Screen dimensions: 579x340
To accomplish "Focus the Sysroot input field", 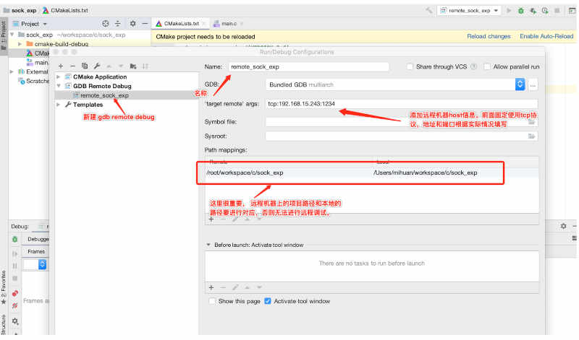I will [x=397, y=136].
